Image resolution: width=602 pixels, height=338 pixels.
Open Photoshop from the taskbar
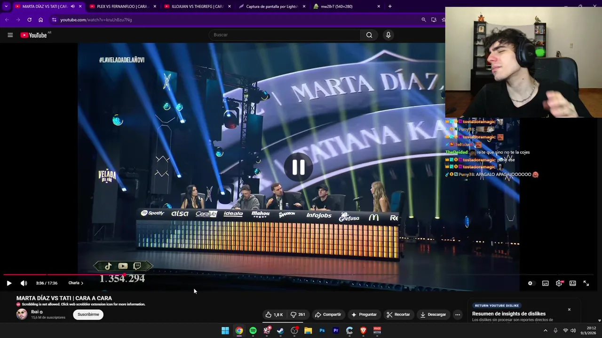click(x=322, y=330)
